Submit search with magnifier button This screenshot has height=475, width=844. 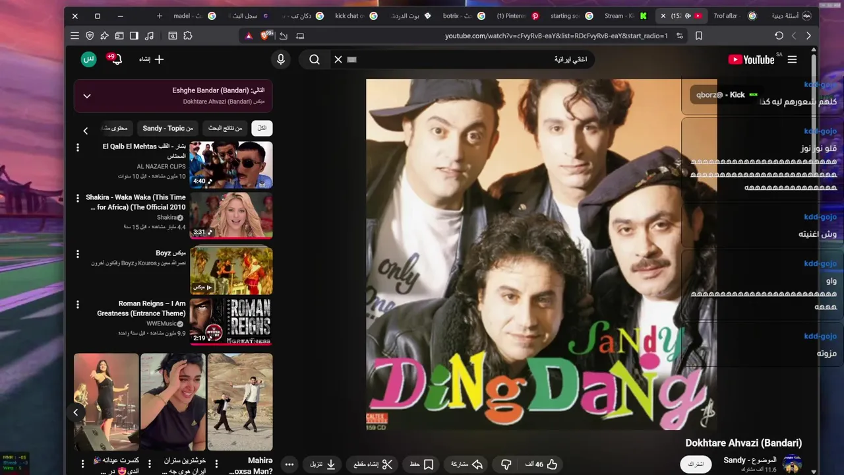click(315, 59)
